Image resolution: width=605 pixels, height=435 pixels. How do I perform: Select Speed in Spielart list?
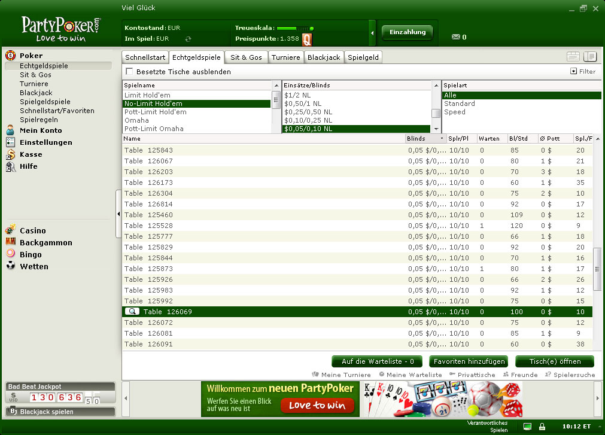tap(522, 112)
